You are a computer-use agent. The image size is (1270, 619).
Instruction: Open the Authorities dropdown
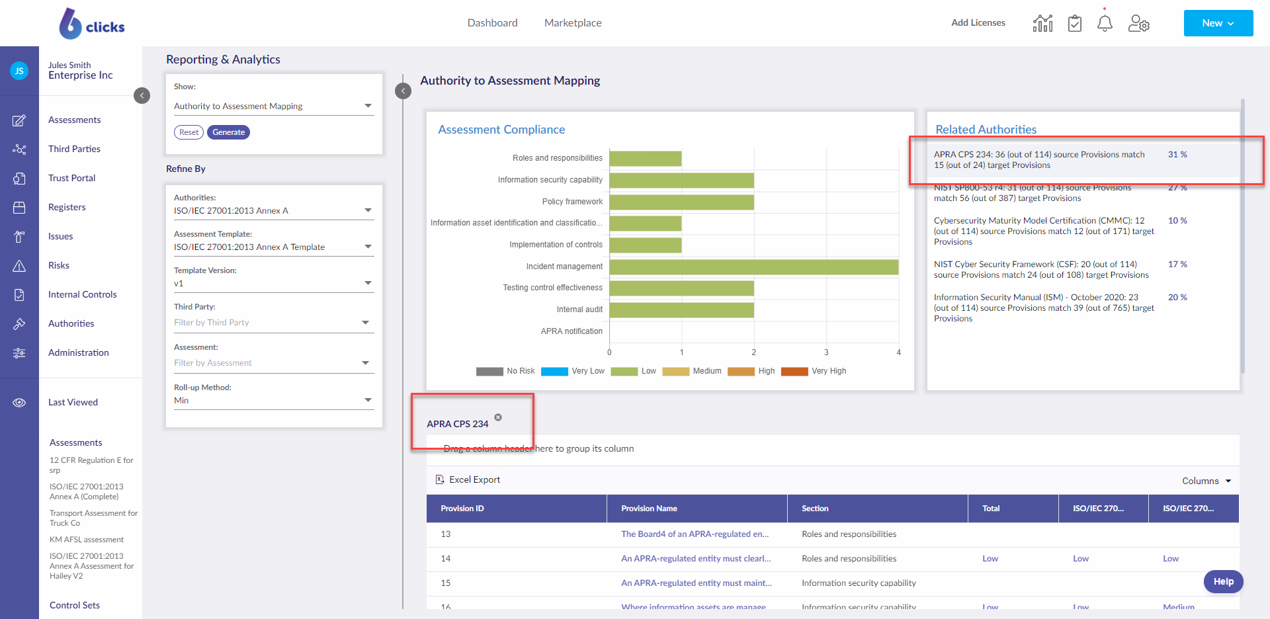click(x=274, y=210)
